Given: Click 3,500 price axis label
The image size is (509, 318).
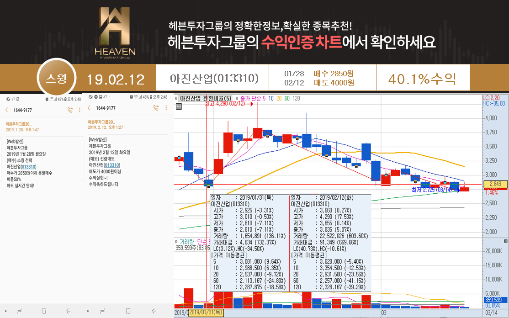Looking at the screenshot, I should click(x=491, y=146).
